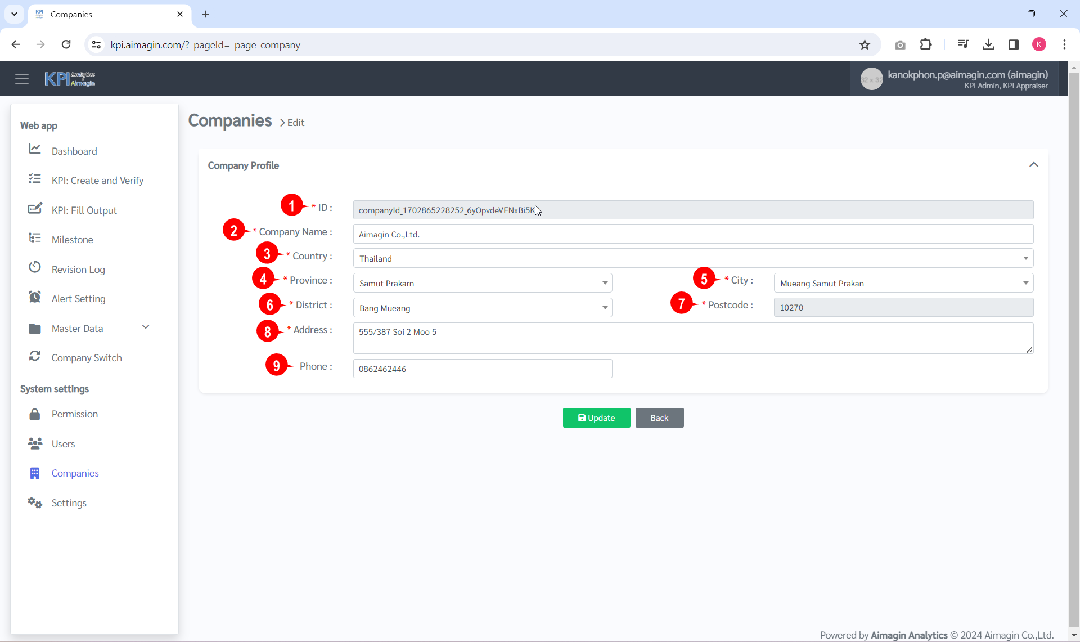Viewport: 1080px width, 642px height.
Task: Click the KPI Fill Output edit icon
Action: 35,209
